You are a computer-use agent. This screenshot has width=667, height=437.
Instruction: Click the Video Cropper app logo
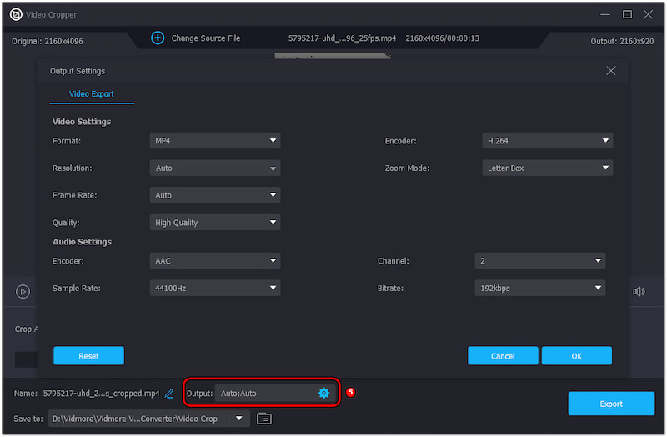click(x=16, y=14)
